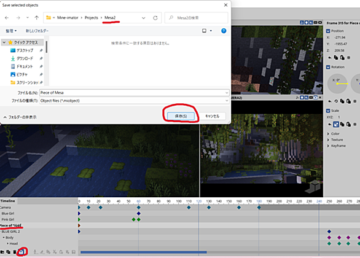Open the view options dropdown arrow

click(x=211, y=31)
